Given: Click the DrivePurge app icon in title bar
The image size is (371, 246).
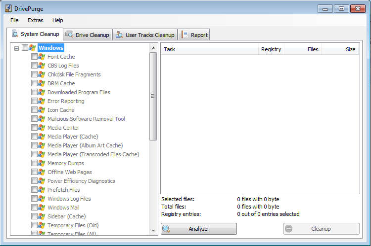Looking at the screenshot, I should (8, 8).
